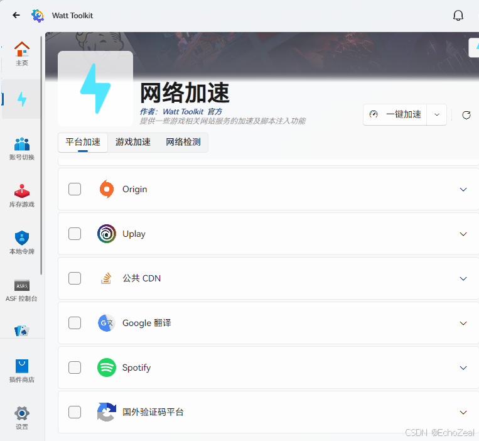Screen dimensions: 479x441
Task: Start acceleration with 一键加速 button
Action: [x=395, y=114]
